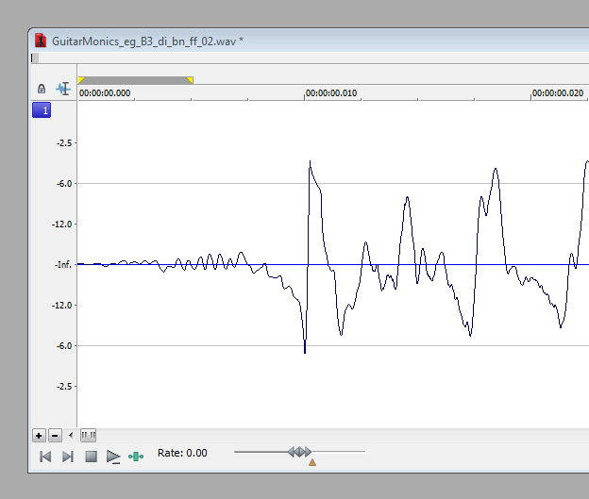Click the lock icon above the channel

coord(42,89)
